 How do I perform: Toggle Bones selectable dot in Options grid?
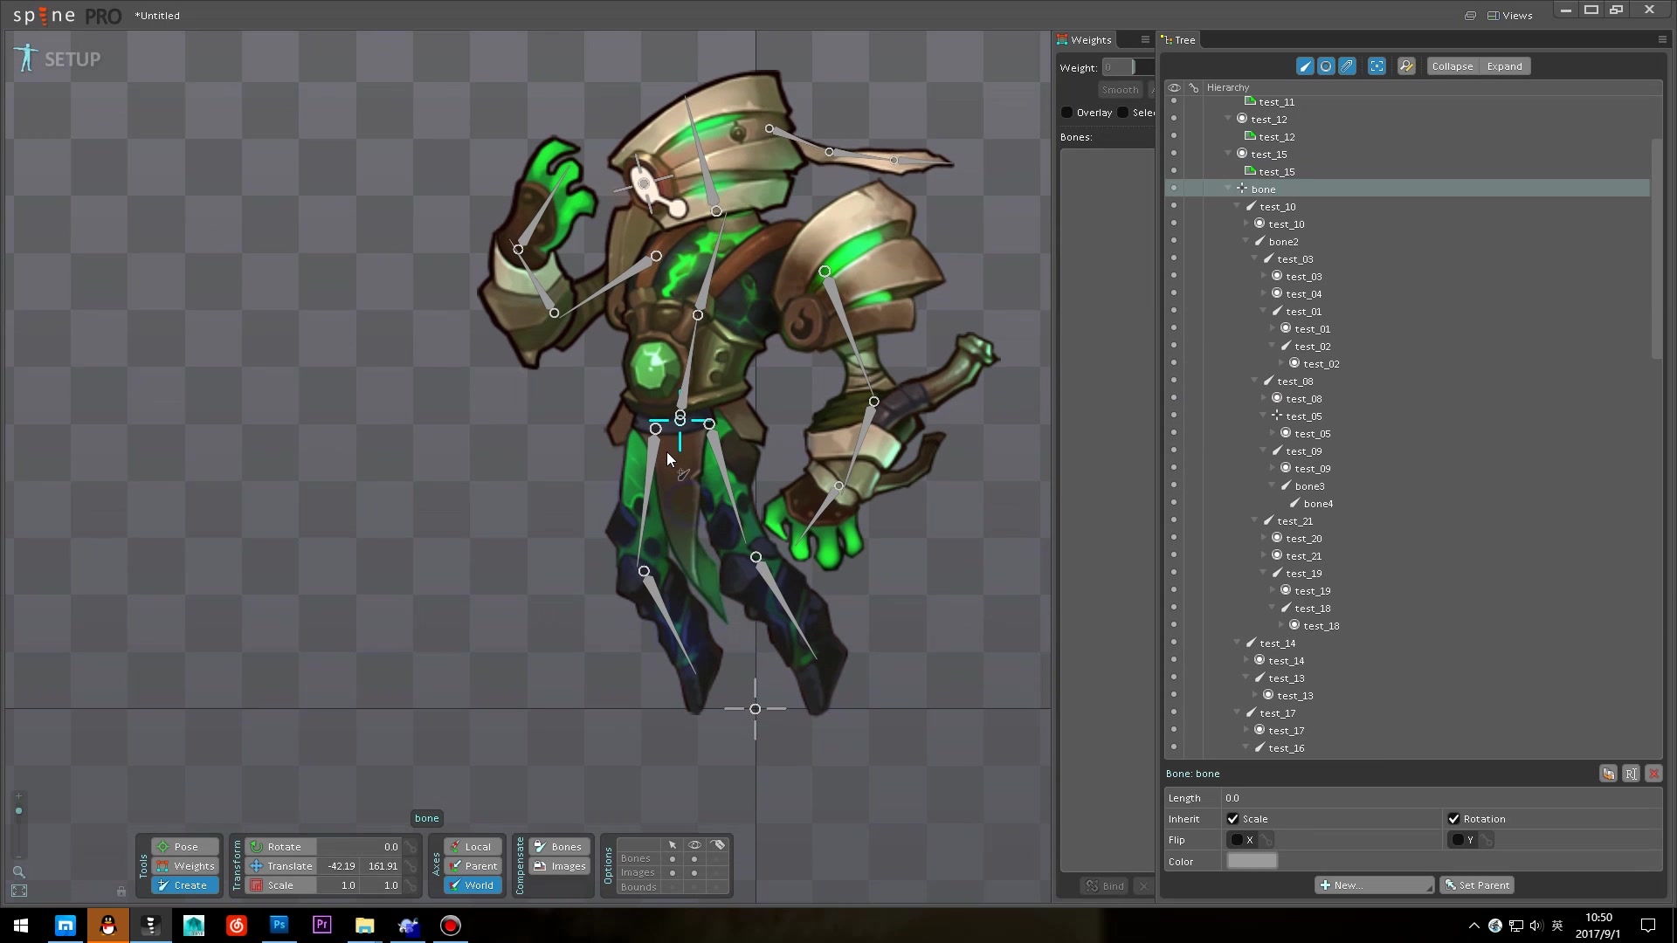[672, 859]
